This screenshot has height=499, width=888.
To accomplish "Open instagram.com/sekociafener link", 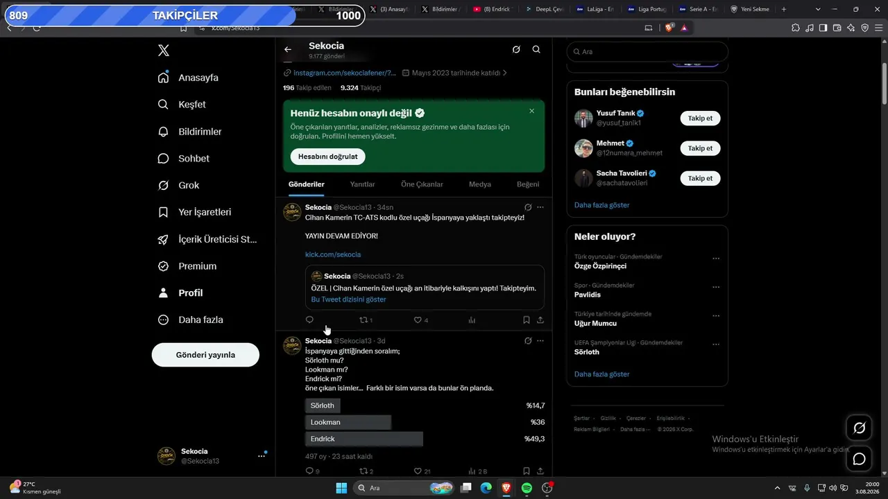I will pos(345,73).
